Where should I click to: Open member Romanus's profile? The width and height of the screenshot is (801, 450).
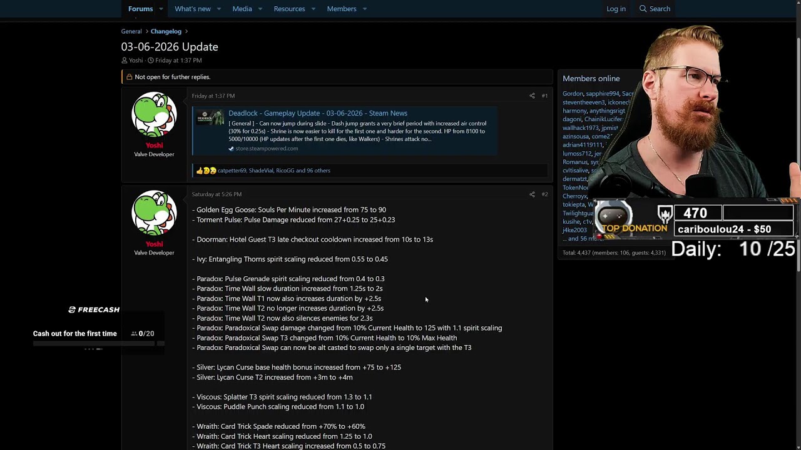(575, 162)
